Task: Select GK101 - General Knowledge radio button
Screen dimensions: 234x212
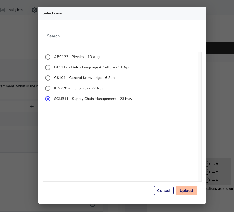Action: 48,78
